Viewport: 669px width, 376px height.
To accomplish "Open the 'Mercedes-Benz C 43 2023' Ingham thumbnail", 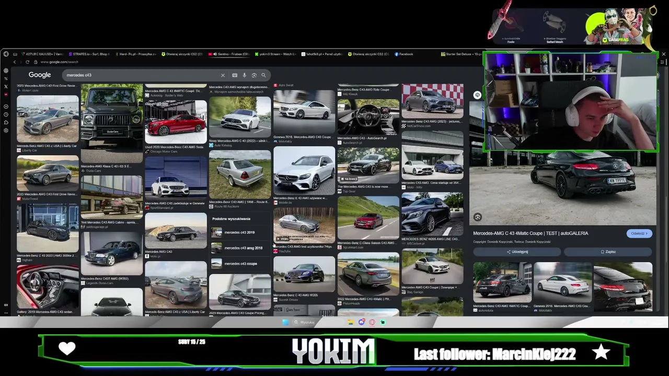I will pos(48,229).
